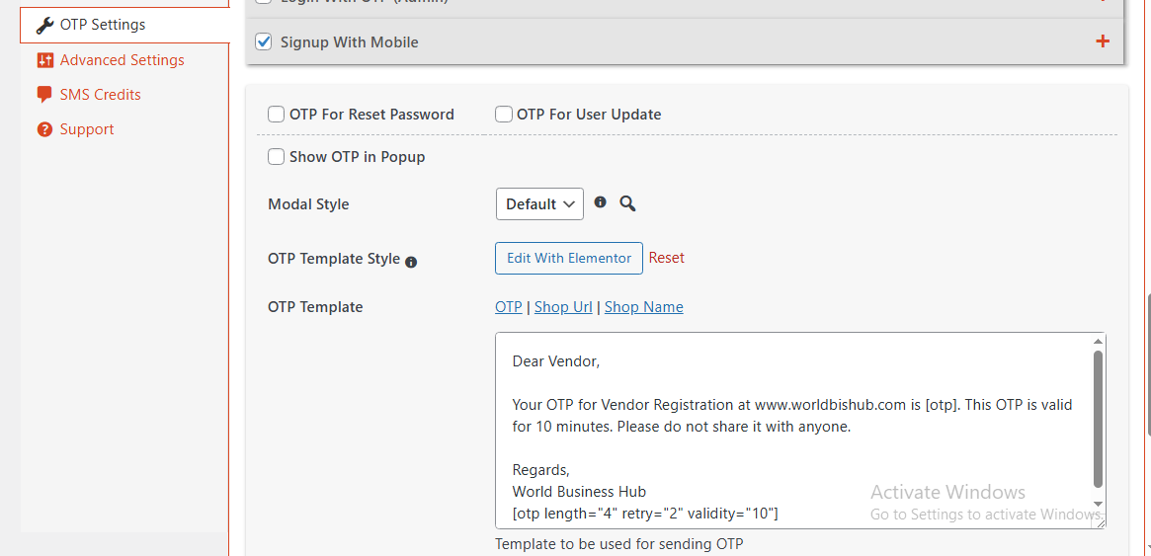Uncheck the Signup With Mobile checkbox
The image size is (1151, 556).
click(x=264, y=41)
